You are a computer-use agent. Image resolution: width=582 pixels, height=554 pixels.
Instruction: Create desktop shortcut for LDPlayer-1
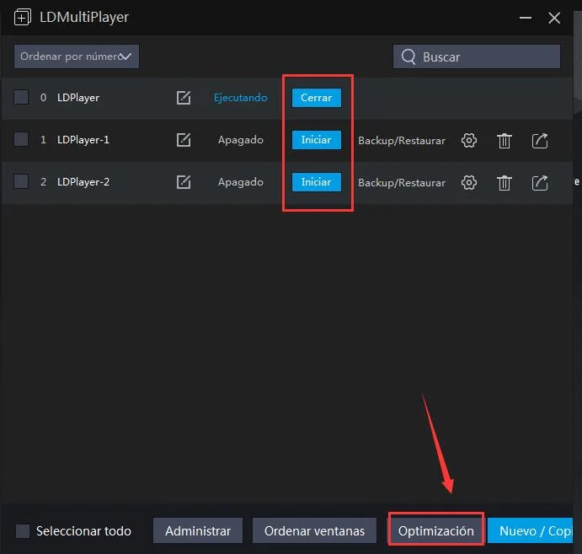(540, 141)
